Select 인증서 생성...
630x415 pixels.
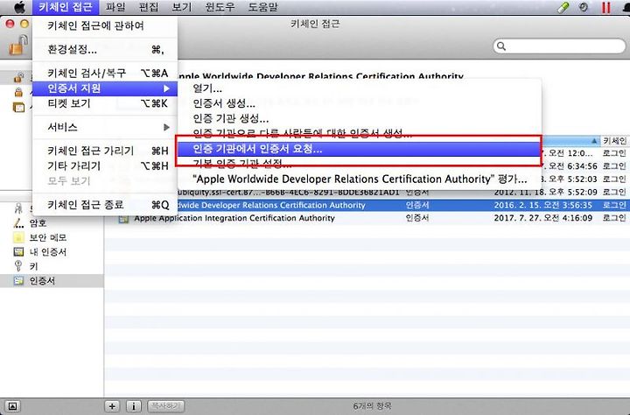pos(360,103)
